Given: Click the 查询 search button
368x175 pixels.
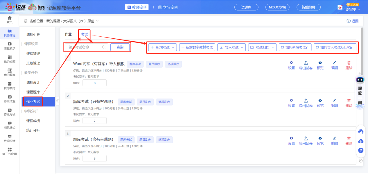Looking at the screenshot, I should [120, 47].
